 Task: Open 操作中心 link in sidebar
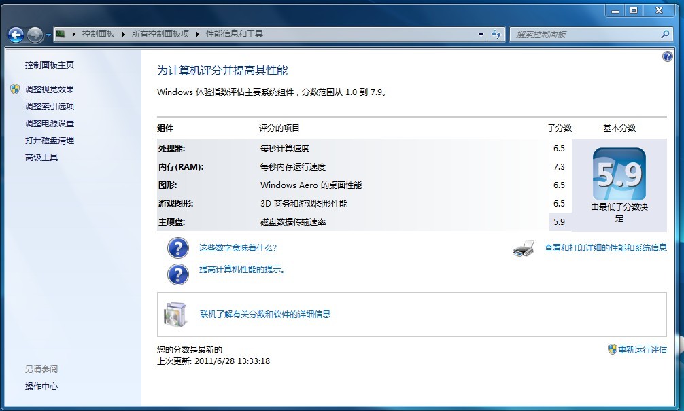click(41, 386)
